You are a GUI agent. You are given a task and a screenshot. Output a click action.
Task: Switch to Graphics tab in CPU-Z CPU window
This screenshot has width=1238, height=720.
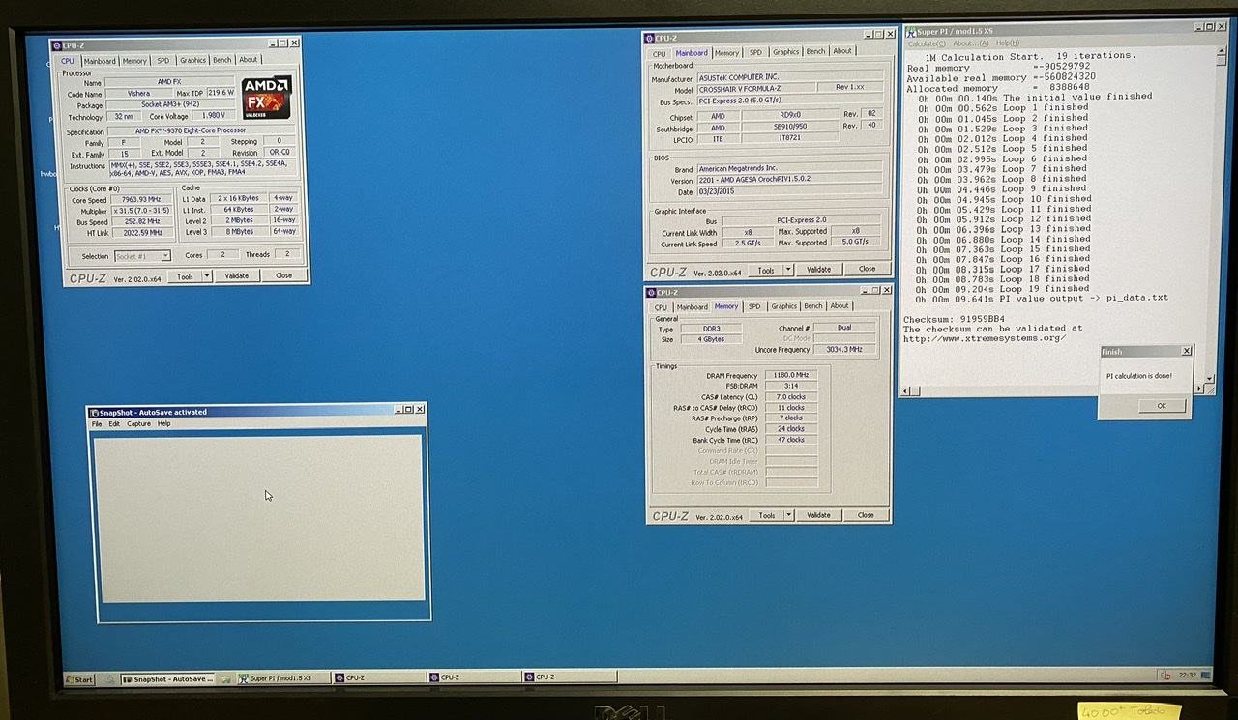click(192, 60)
